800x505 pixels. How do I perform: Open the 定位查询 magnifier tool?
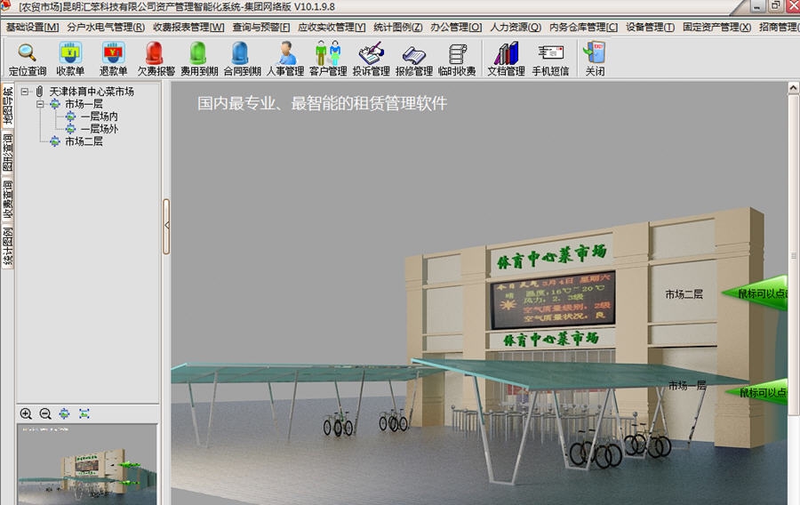coord(27,59)
